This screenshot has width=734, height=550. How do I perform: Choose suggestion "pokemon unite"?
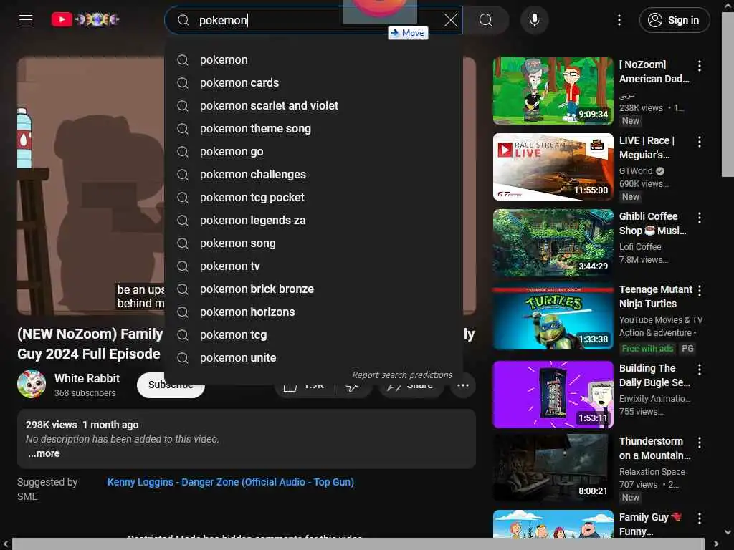313,358
